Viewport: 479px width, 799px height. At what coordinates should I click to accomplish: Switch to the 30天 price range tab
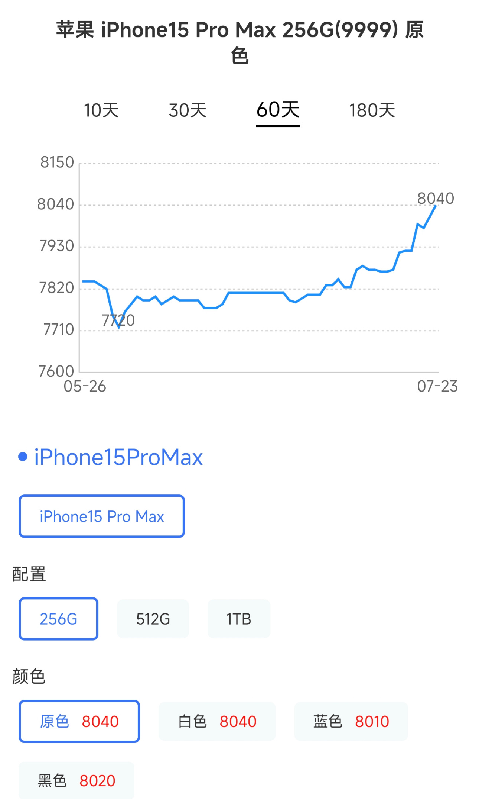tap(188, 110)
